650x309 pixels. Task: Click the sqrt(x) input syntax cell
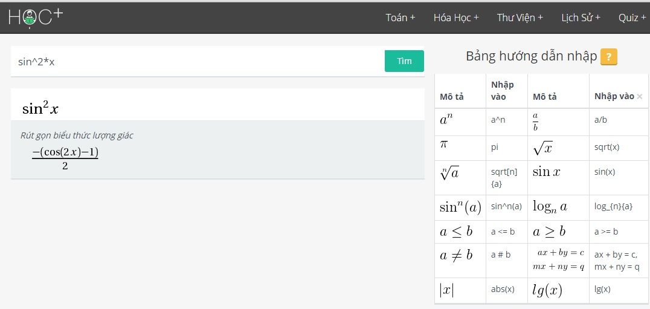click(x=607, y=147)
